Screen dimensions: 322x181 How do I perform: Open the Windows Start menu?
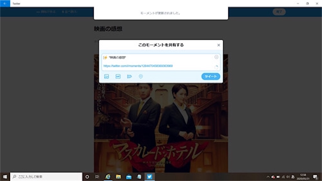click(x=5, y=177)
